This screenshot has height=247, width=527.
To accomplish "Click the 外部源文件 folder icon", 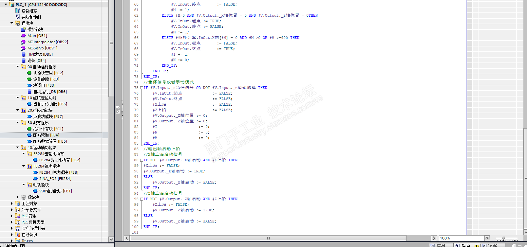I will click(x=18, y=210).
